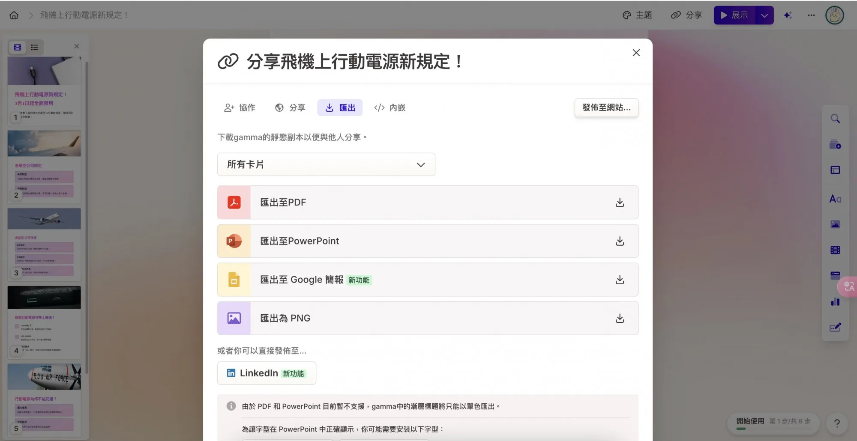Download via 匯出至PowerPoint arrow icon
This screenshot has width=857, height=441.
(620, 241)
